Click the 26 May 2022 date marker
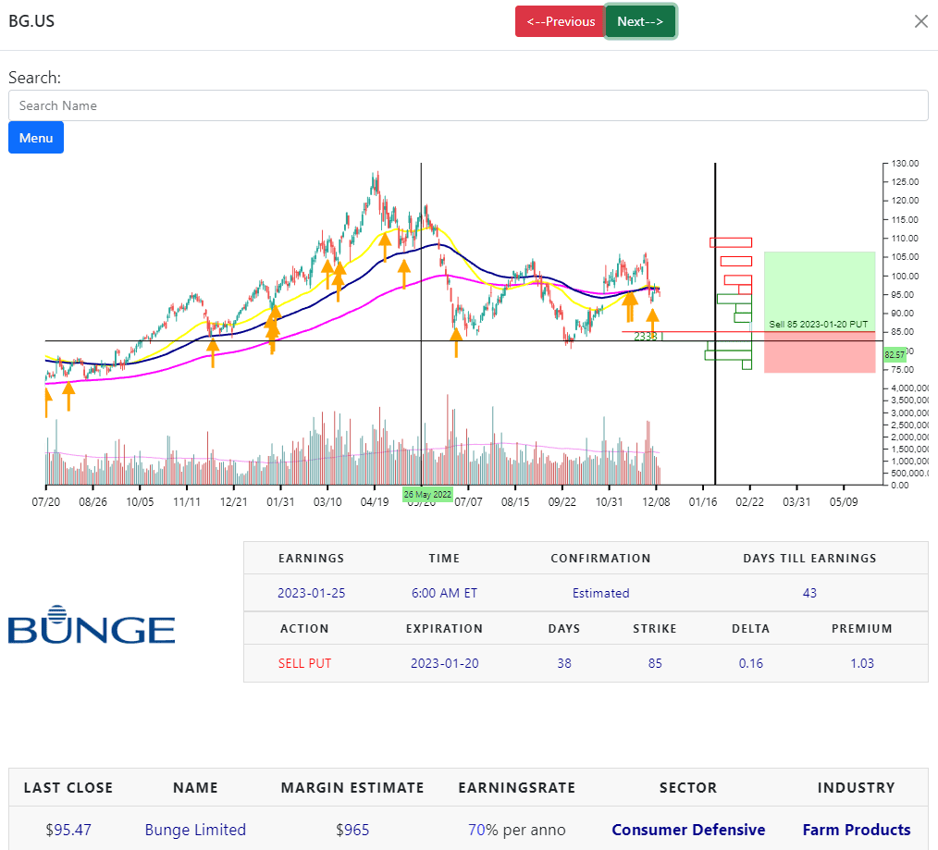Viewport: 938px width, 850px height. (427, 495)
